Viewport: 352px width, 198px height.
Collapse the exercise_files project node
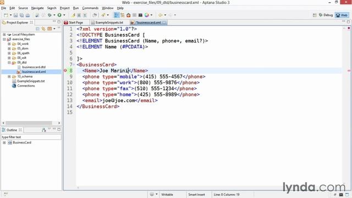4,39
